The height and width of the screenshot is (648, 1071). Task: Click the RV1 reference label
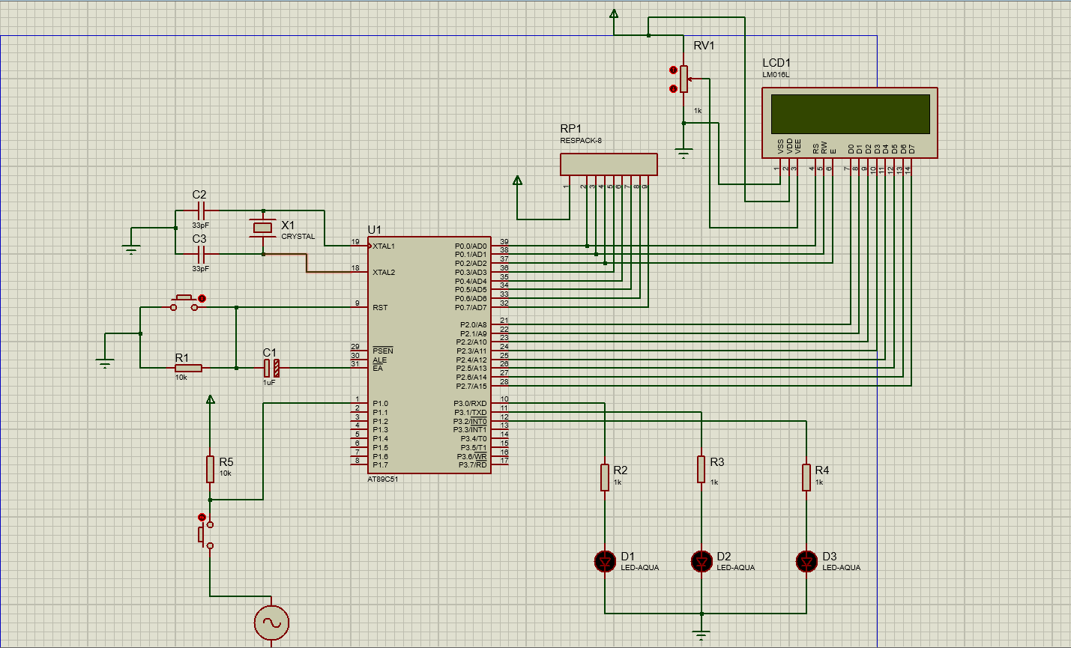[705, 46]
